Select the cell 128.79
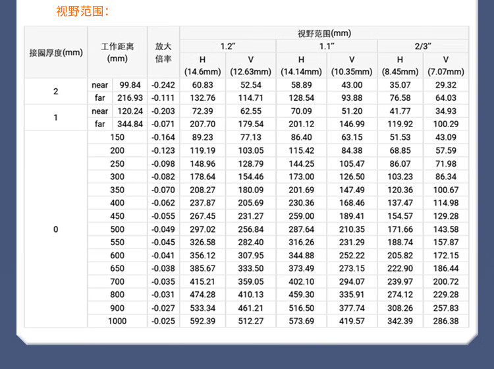This screenshot has width=494, height=369. point(251,164)
